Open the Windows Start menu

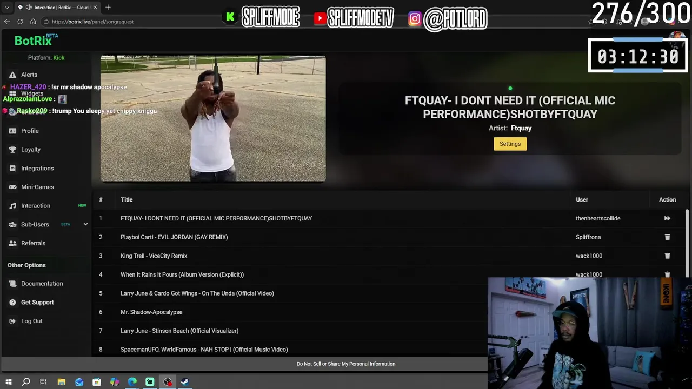8,382
